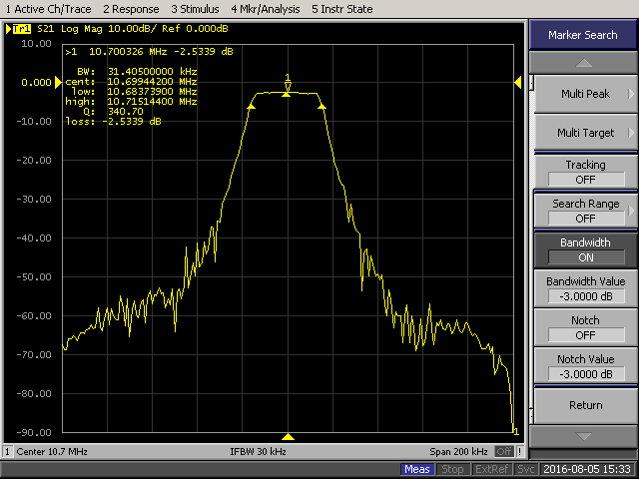The image size is (639, 479).
Task: Click the IFBW 30 kHz readout
Action: 258,452
